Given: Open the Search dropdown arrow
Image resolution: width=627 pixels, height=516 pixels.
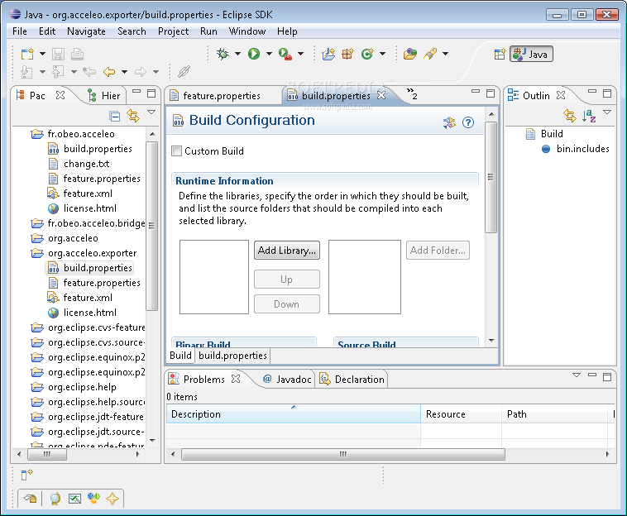Looking at the screenshot, I should pyautogui.click(x=446, y=54).
